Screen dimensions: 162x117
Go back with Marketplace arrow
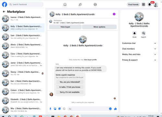click(x=4, y=12)
